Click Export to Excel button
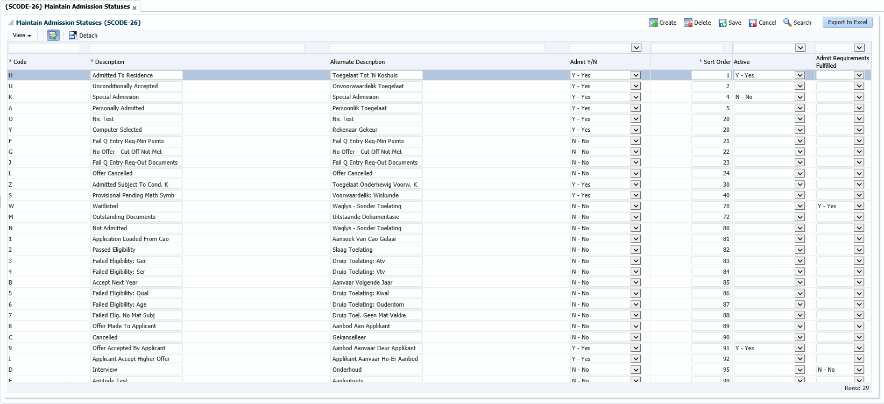This screenshot has height=404, width=884. 847,23
